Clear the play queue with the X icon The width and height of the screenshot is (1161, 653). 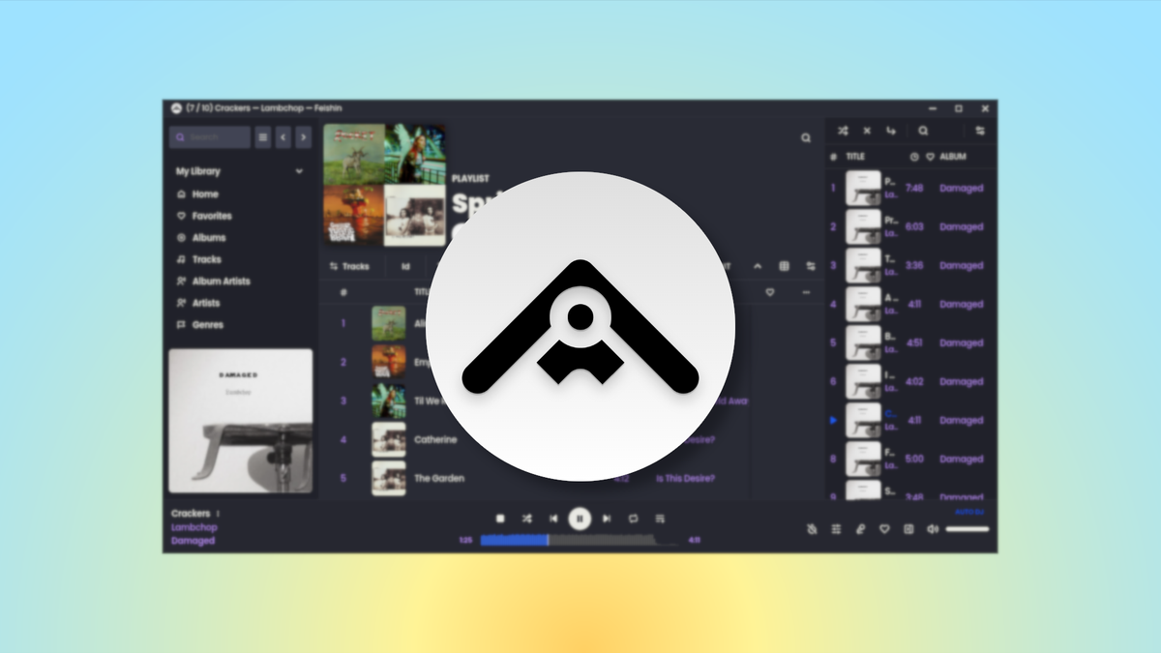pyautogui.click(x=867, y=131)
